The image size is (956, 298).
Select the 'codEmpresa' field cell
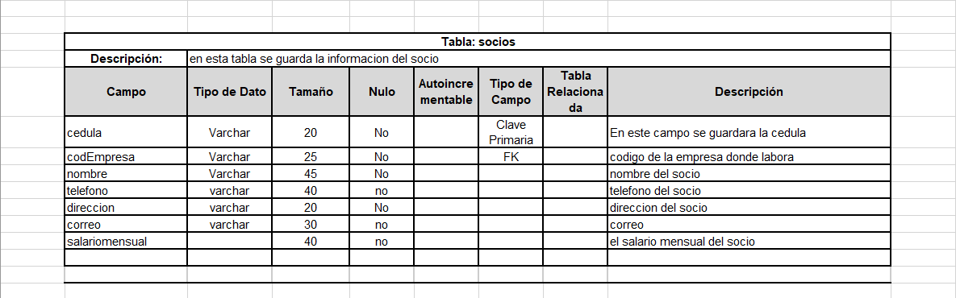click(x=126, y=156)
